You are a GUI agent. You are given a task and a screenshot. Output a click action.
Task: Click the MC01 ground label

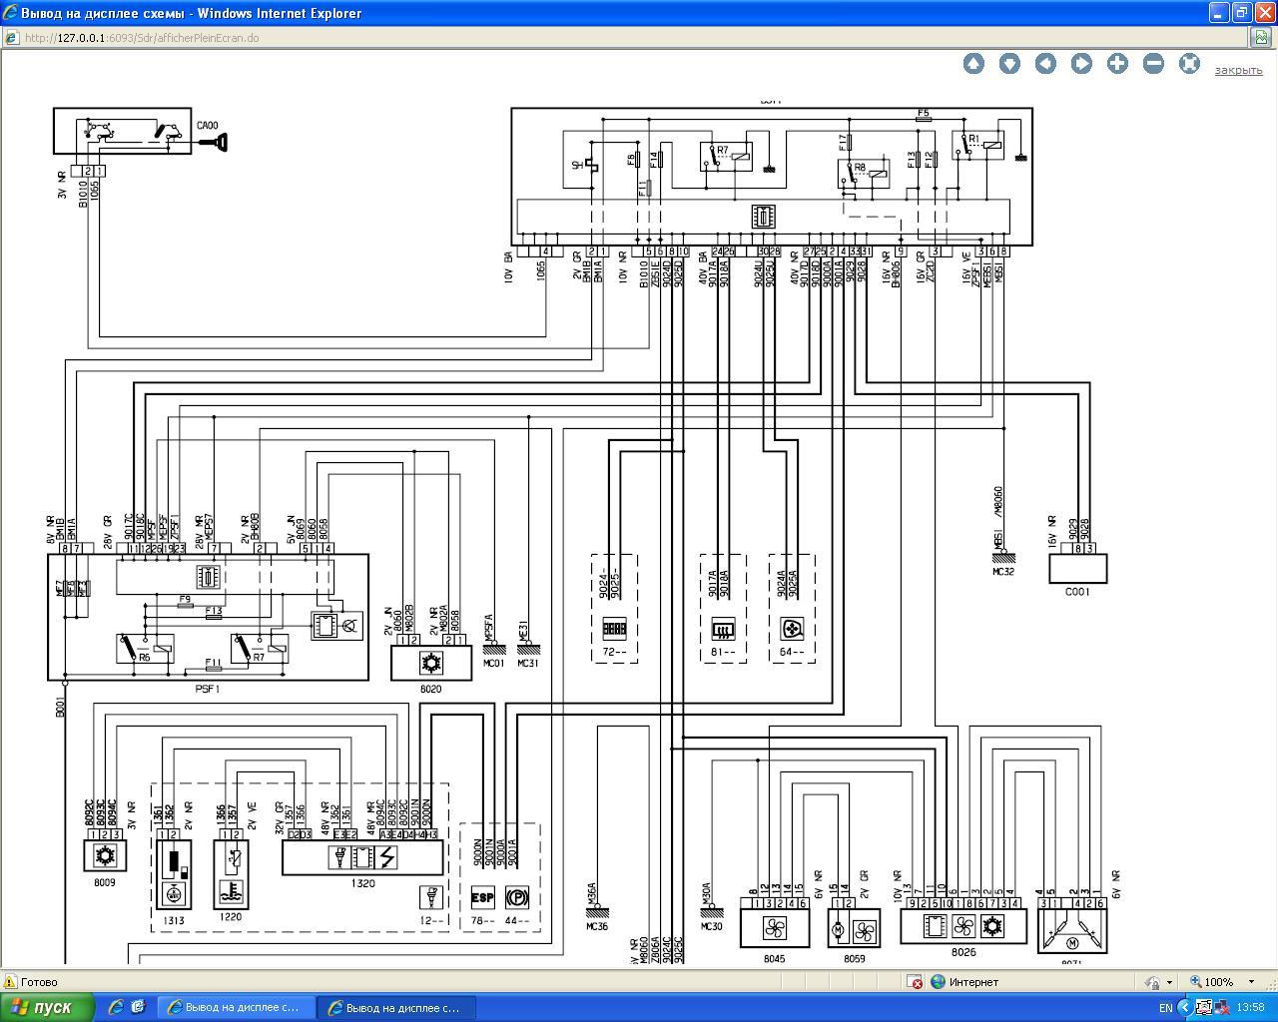494,663
